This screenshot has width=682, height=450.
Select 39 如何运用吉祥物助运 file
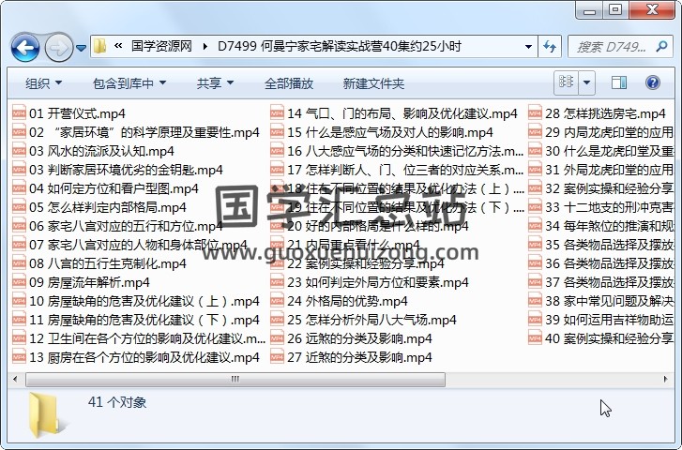[x=600, y=320]
